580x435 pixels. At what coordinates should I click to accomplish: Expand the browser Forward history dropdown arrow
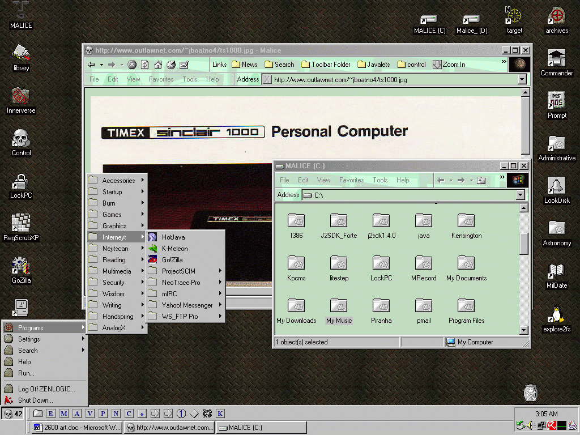pos(122,65)
